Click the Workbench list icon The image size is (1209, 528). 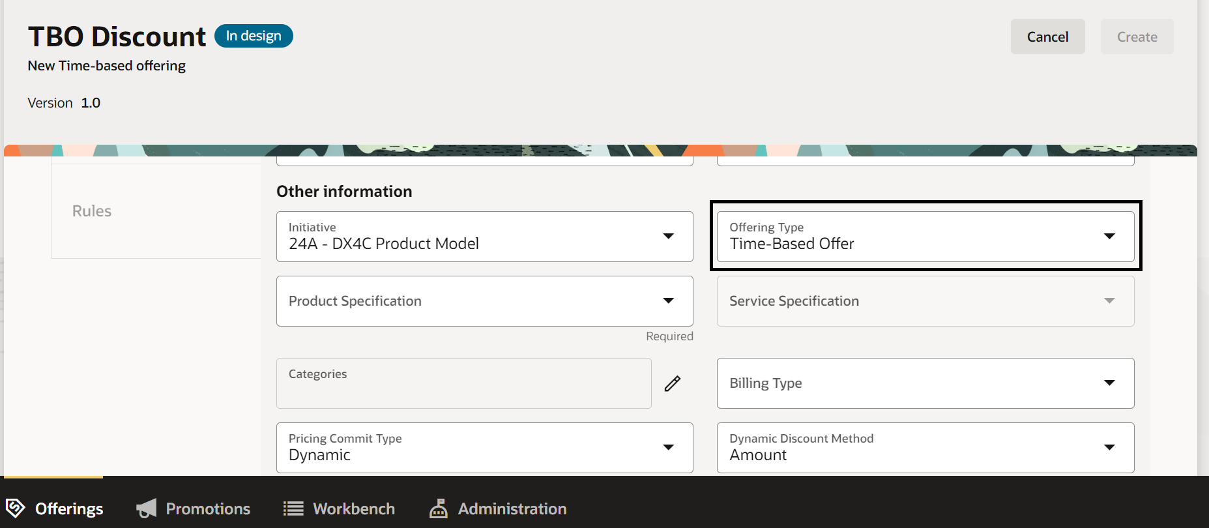click(293, 508)
